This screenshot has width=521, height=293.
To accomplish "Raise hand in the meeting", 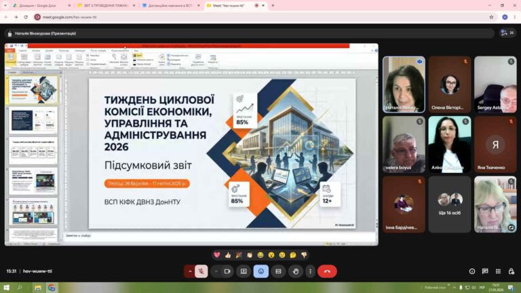I will tap(295, 271).
